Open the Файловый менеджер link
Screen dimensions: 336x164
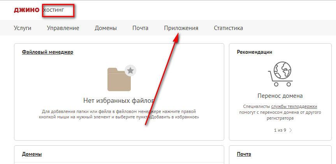pos(47,52)
